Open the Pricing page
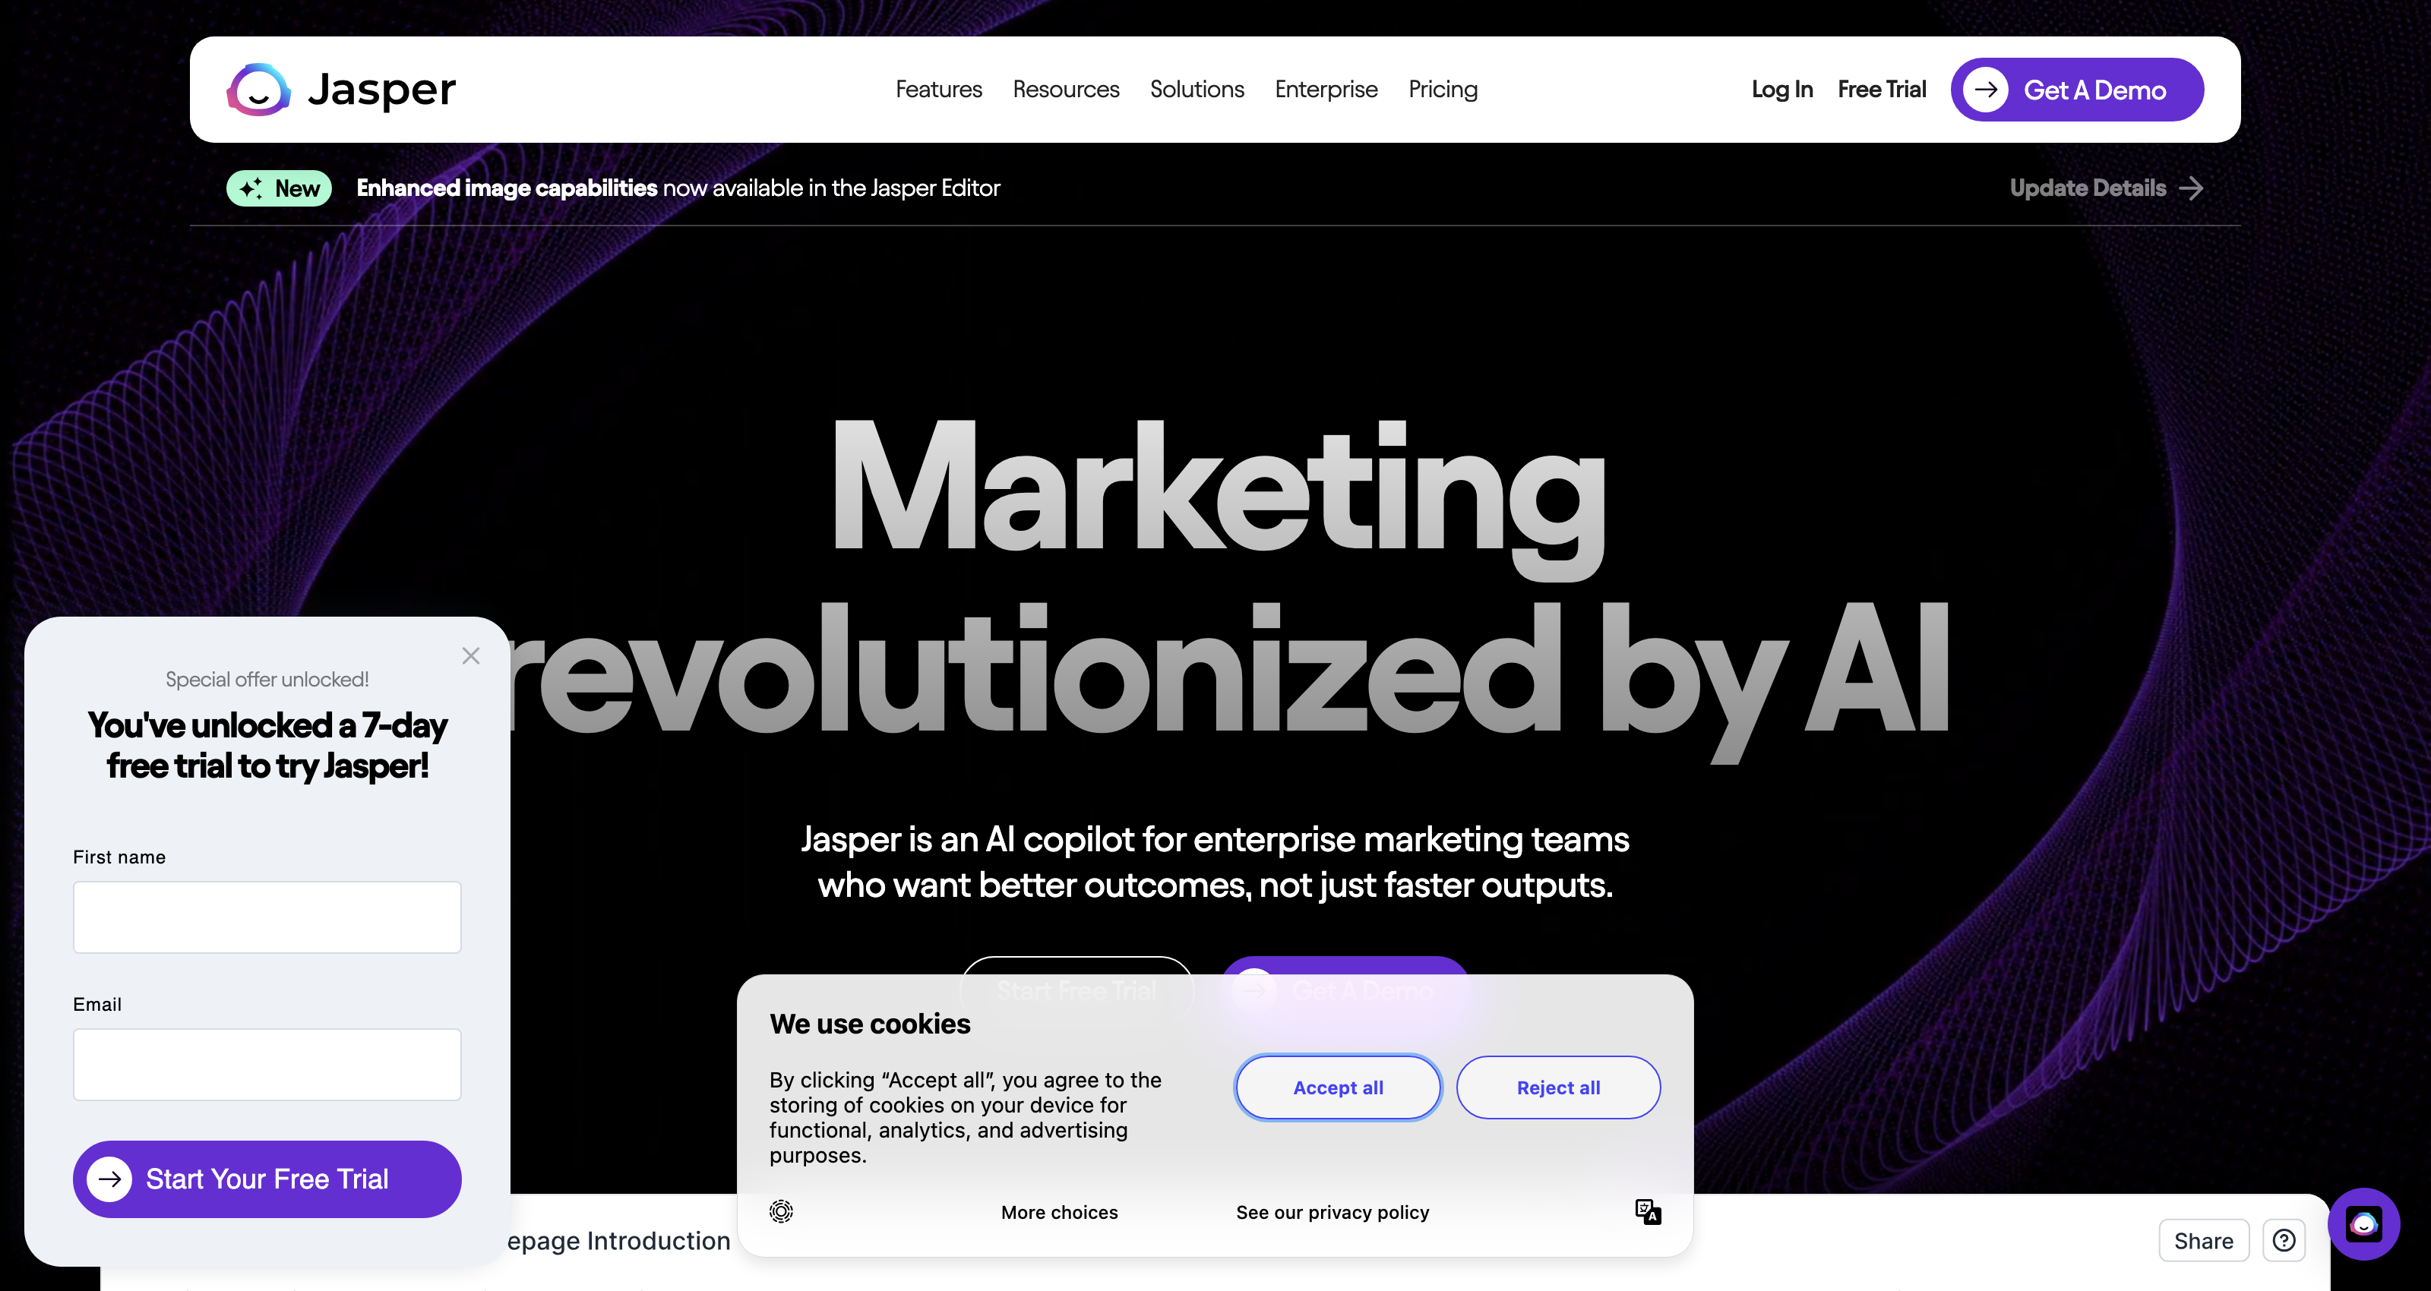Screen dimensions: 2431x1291 click(x=1443, y=90)
